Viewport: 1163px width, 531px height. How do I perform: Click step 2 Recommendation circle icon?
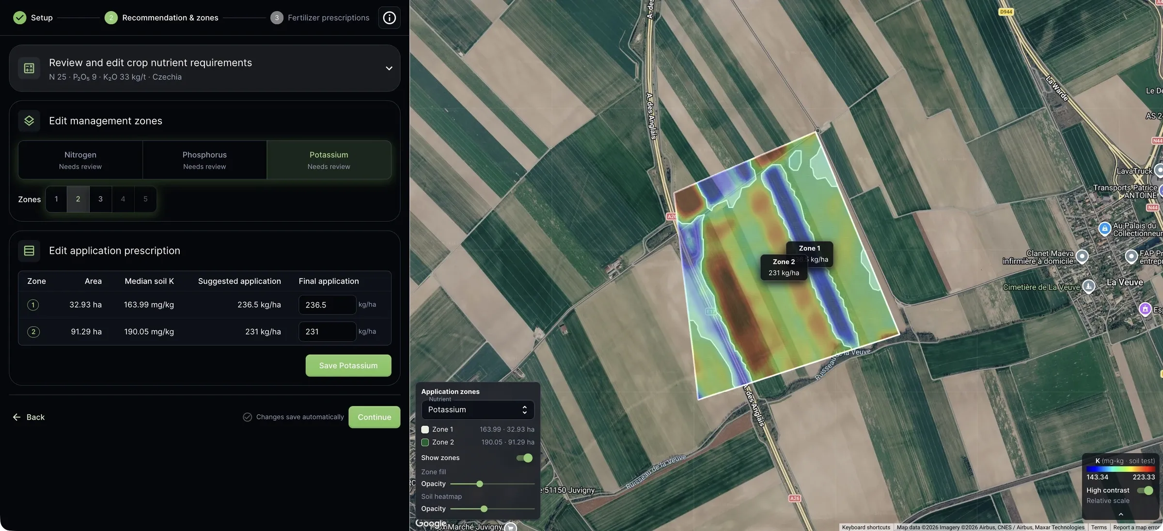111,18
